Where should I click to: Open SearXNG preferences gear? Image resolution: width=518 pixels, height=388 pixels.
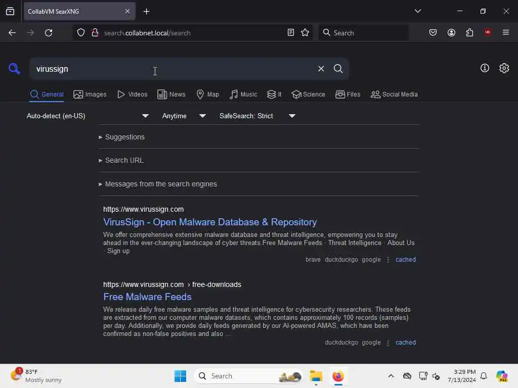pos(504,68)
